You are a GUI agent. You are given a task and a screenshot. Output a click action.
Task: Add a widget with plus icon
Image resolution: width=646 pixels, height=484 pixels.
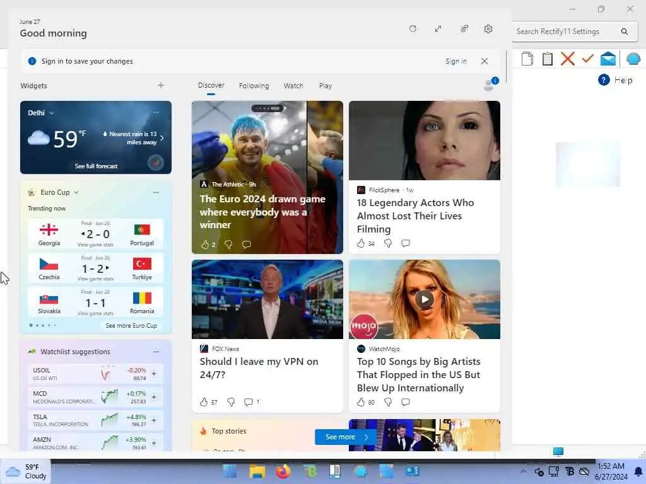[161, 85]
